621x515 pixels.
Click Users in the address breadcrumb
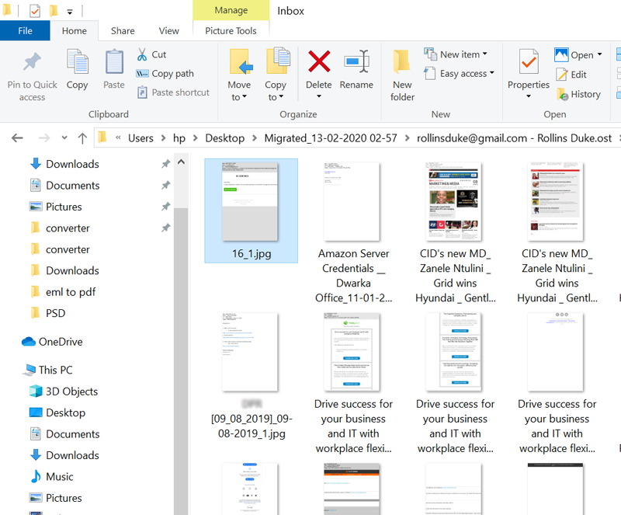pyautogui.click(x=141, y=138)
